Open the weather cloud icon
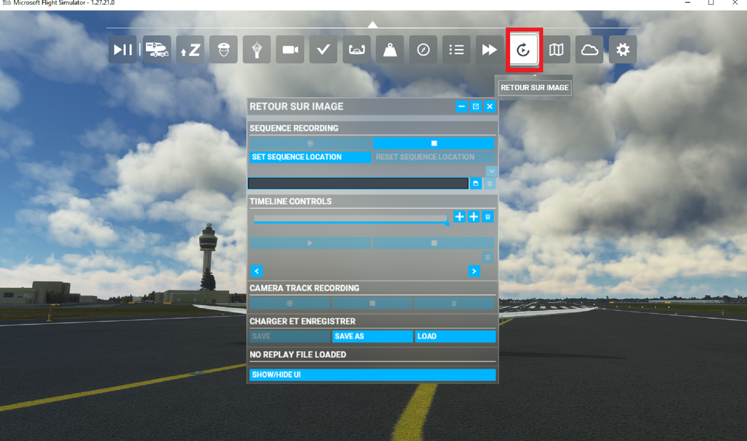 (x=589, y=49)
